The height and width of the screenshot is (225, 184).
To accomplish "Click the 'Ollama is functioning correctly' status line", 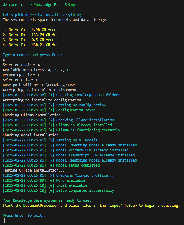I will click(x=88, y=130).
